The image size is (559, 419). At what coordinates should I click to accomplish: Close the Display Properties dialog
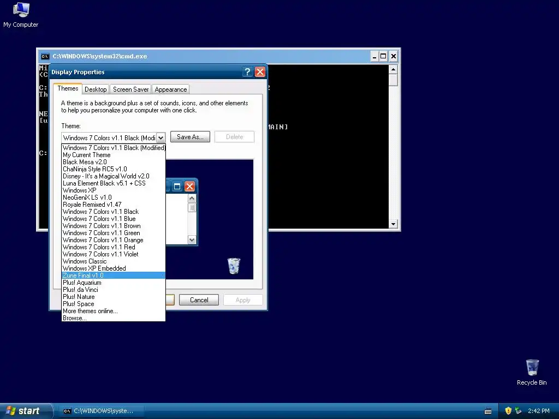260,72
